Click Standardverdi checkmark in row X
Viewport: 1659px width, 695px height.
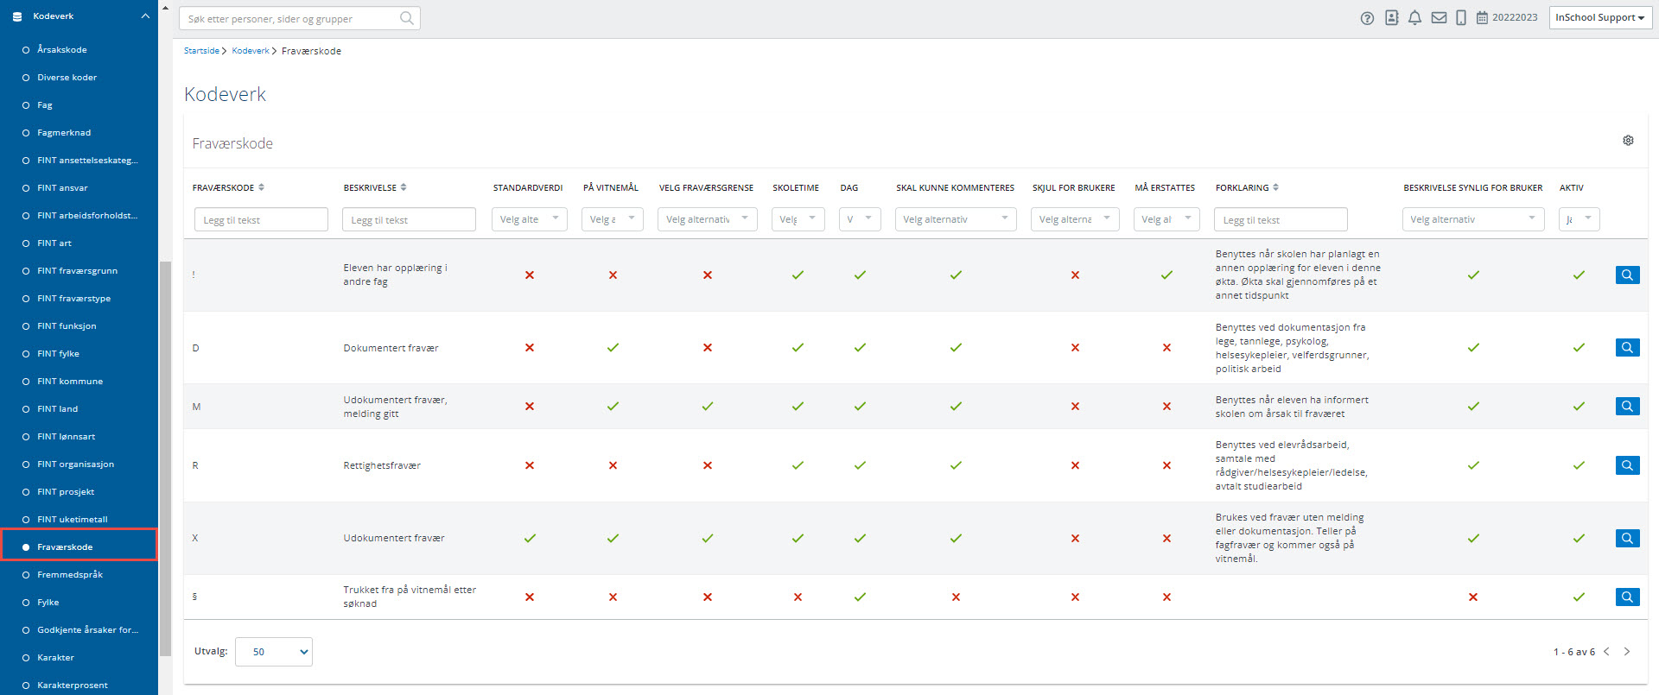[x=530, y=538]
